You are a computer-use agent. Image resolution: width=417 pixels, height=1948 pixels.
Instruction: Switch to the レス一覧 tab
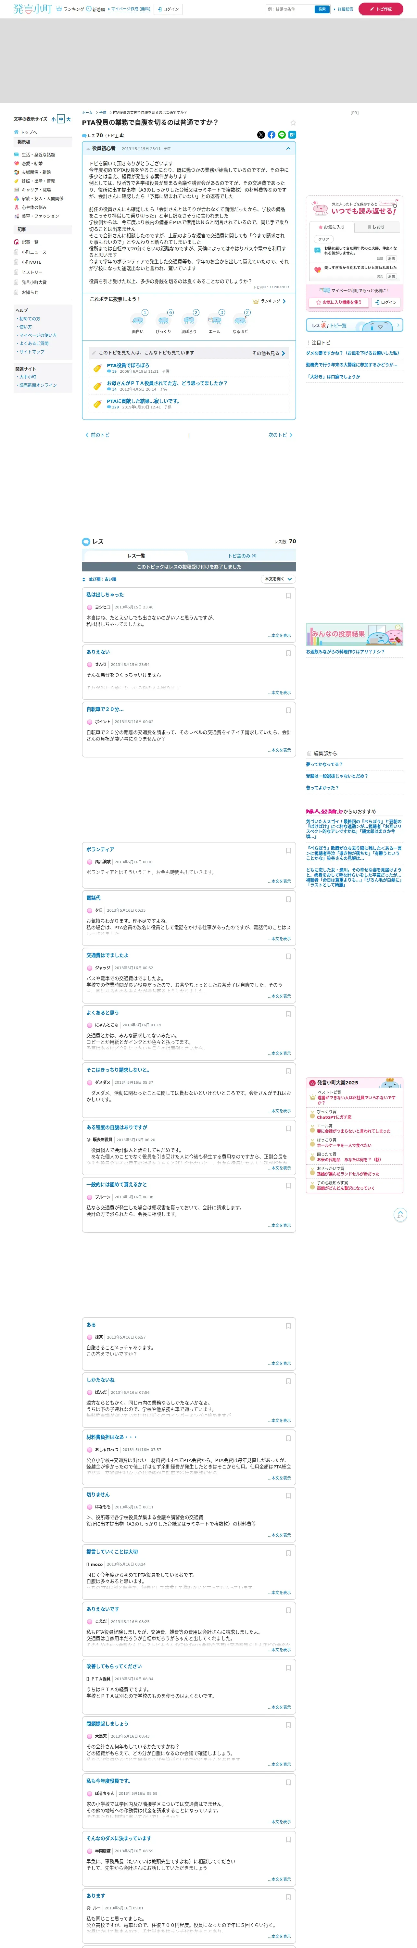[x=135, y=556]
